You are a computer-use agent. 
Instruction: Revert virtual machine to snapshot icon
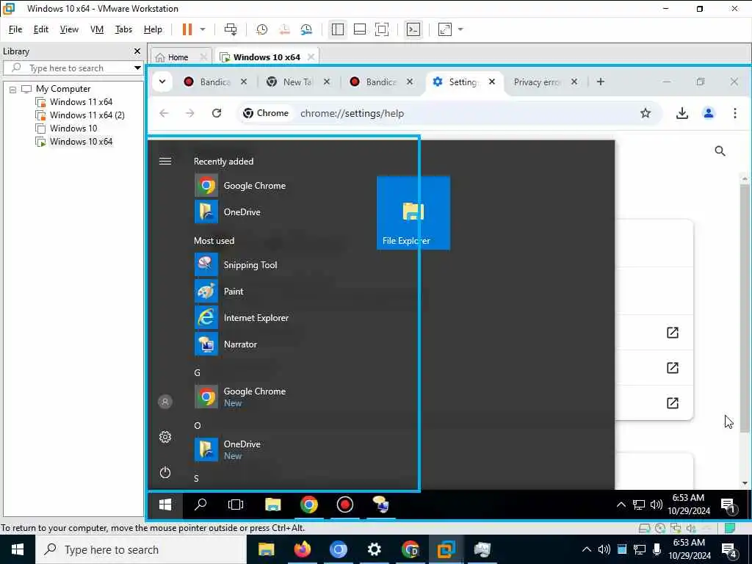284,29
